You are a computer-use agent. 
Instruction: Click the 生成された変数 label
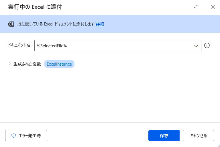coord(27,64)
